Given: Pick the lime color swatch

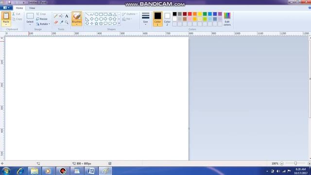Looking at the screenshot, I should [205, 19].
